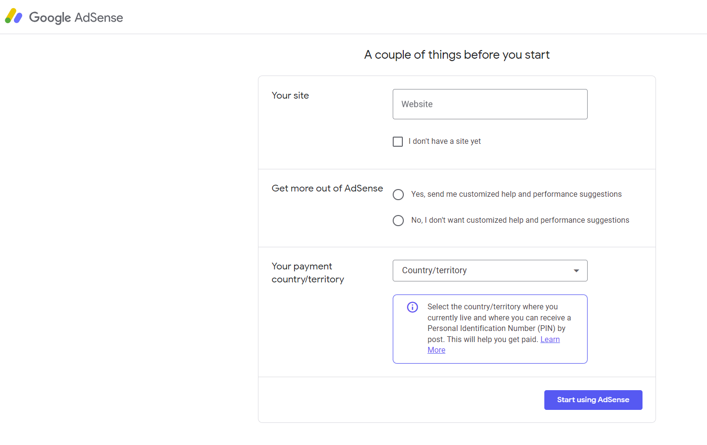Image resolution: width=707 pixels, height=445 pixels.
Task: Click the "Your payment country/territory" label
Action: pyautogui.click(x=308, y=273)
